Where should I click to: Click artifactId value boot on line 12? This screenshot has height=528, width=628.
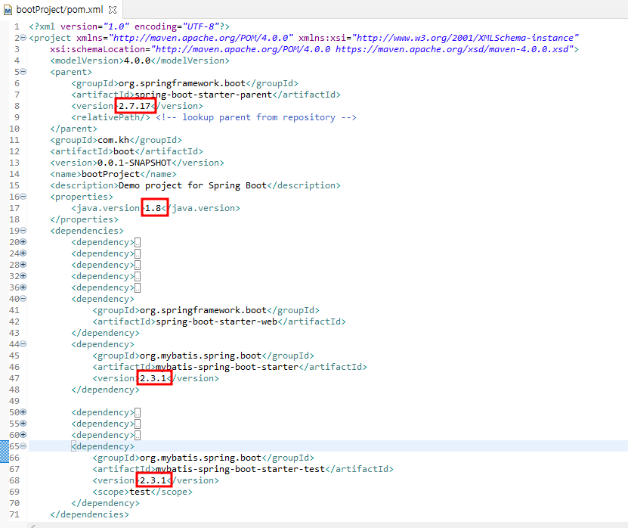pyautogui.click(x=124, y=151)
